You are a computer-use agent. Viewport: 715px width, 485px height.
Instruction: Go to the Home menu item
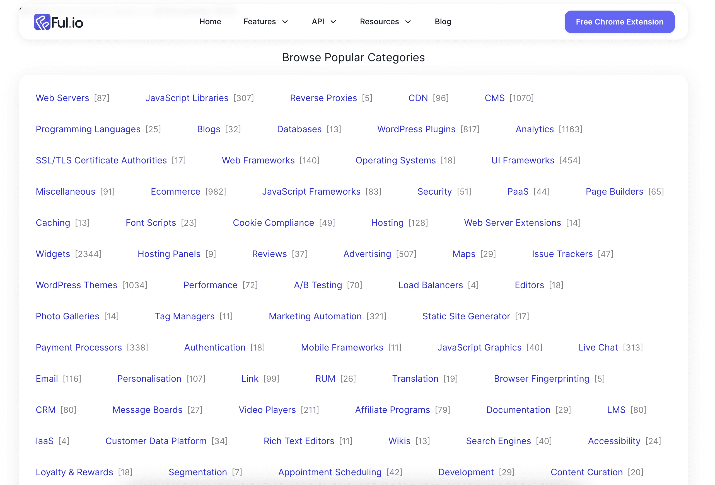(x=210, y=22)
